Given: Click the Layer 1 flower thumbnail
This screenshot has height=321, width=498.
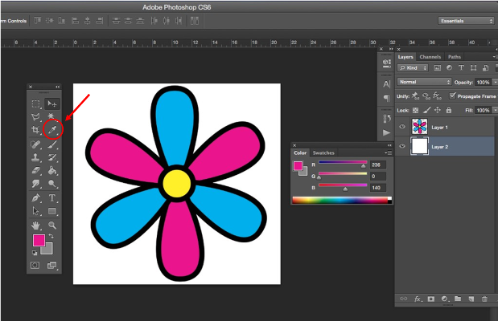Looking at the screenshot, I should 420,127.
